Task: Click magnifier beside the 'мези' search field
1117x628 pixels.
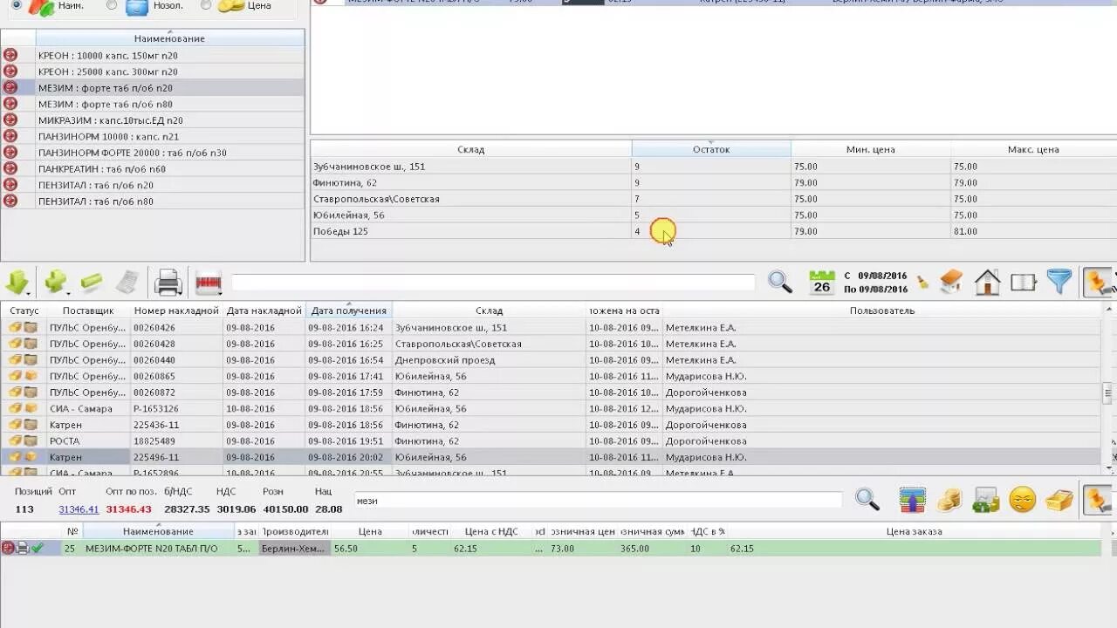Action: (x=867, y=500)
